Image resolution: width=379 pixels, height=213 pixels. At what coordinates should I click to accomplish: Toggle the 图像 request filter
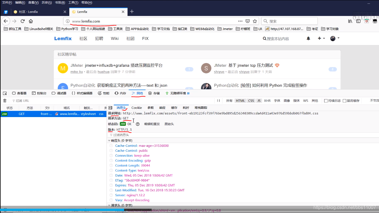pyautogui.click(x=287, y=101)
